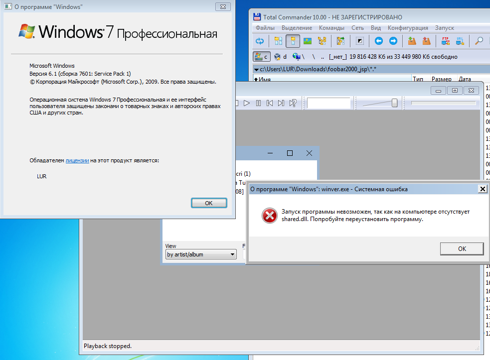Screen dimensions: 490x360
Task: Sort files by Имя column header
Action: 332,79
